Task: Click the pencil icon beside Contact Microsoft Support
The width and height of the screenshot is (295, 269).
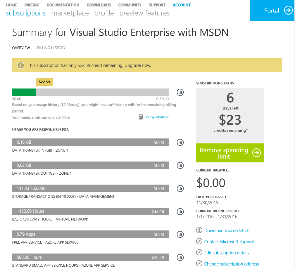Action: (199, 241)
